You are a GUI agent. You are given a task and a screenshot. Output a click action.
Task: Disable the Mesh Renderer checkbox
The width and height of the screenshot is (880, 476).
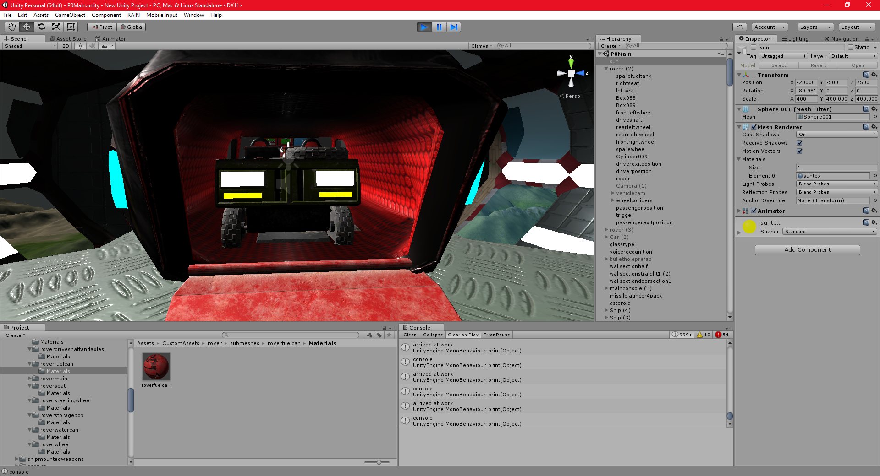753,127
